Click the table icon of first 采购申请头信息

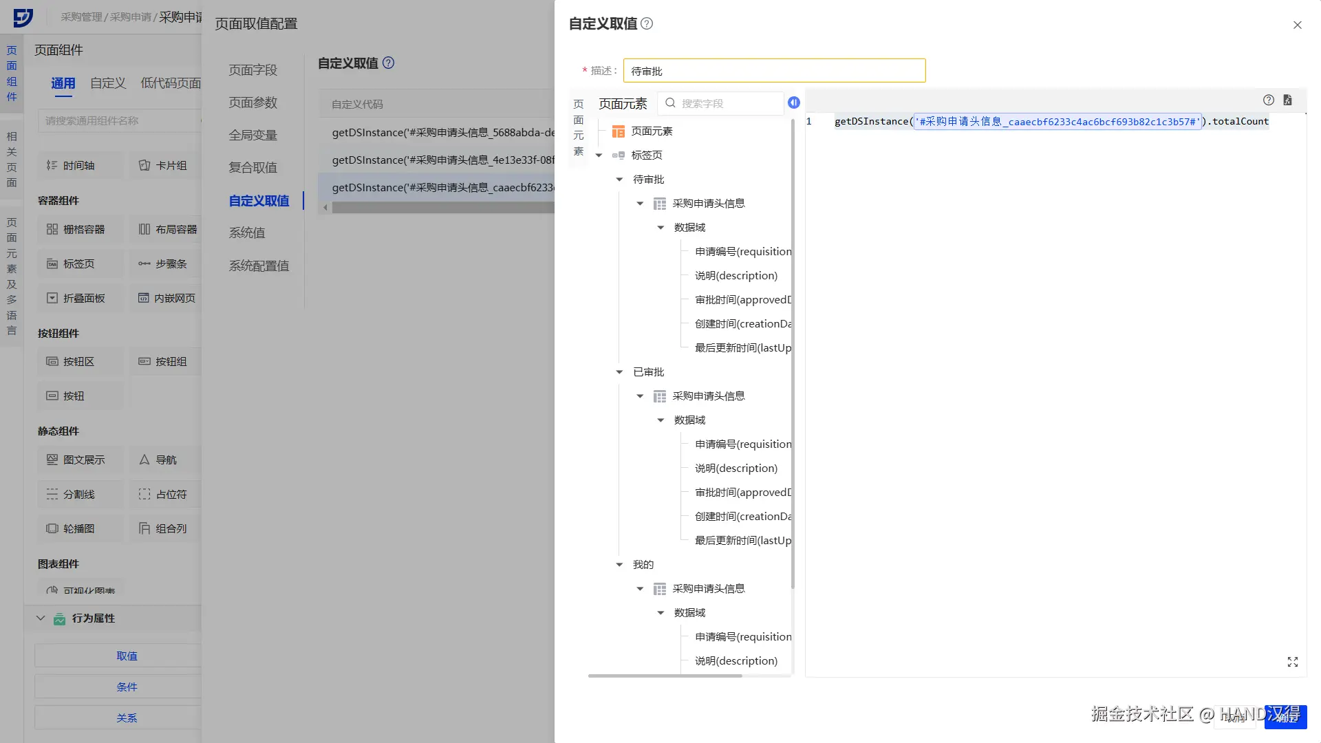[660, 204]
